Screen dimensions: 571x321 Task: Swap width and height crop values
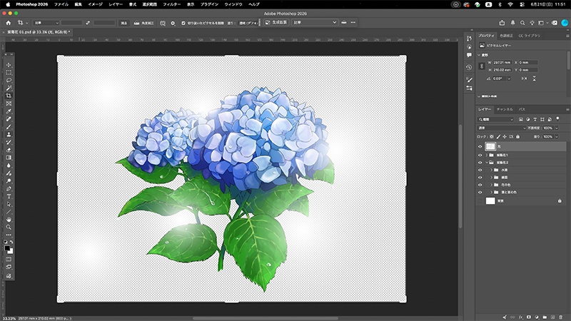click(x=88, y=23)
